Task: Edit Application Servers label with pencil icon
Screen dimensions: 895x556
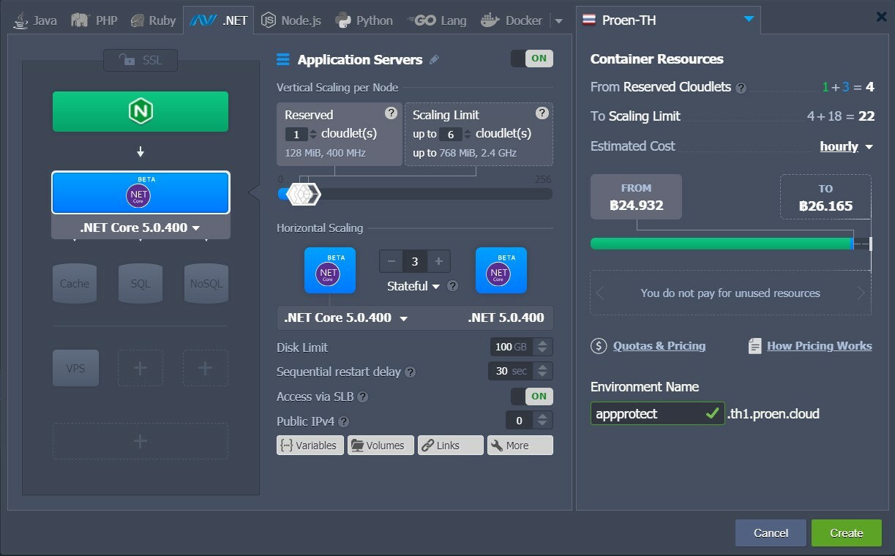Action: [x=435, y=59]
